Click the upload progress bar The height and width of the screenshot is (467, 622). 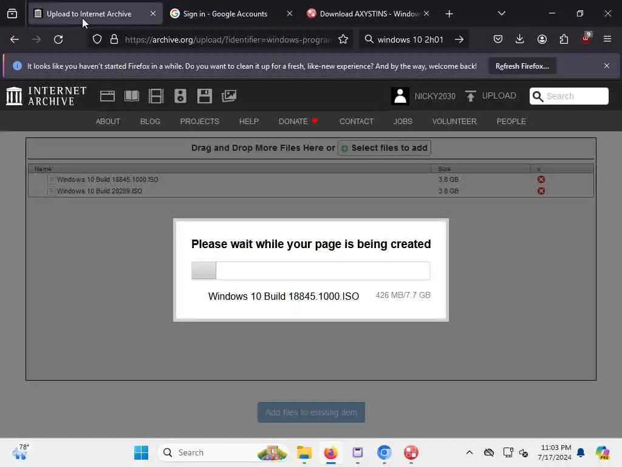(310, 271)
